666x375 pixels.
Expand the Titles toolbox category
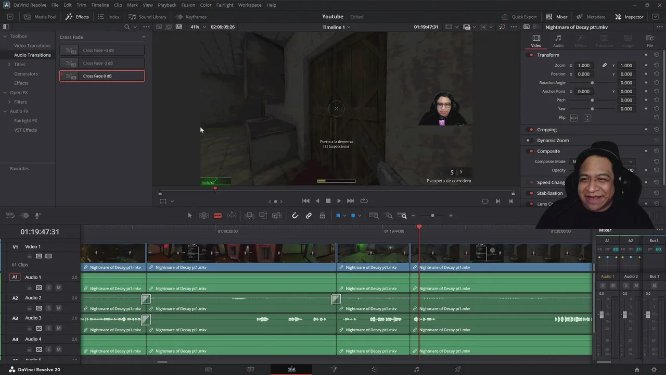coord(9,65)
